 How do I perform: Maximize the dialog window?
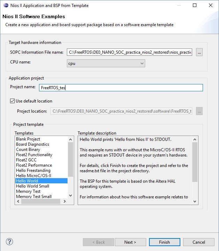(195, 5)
